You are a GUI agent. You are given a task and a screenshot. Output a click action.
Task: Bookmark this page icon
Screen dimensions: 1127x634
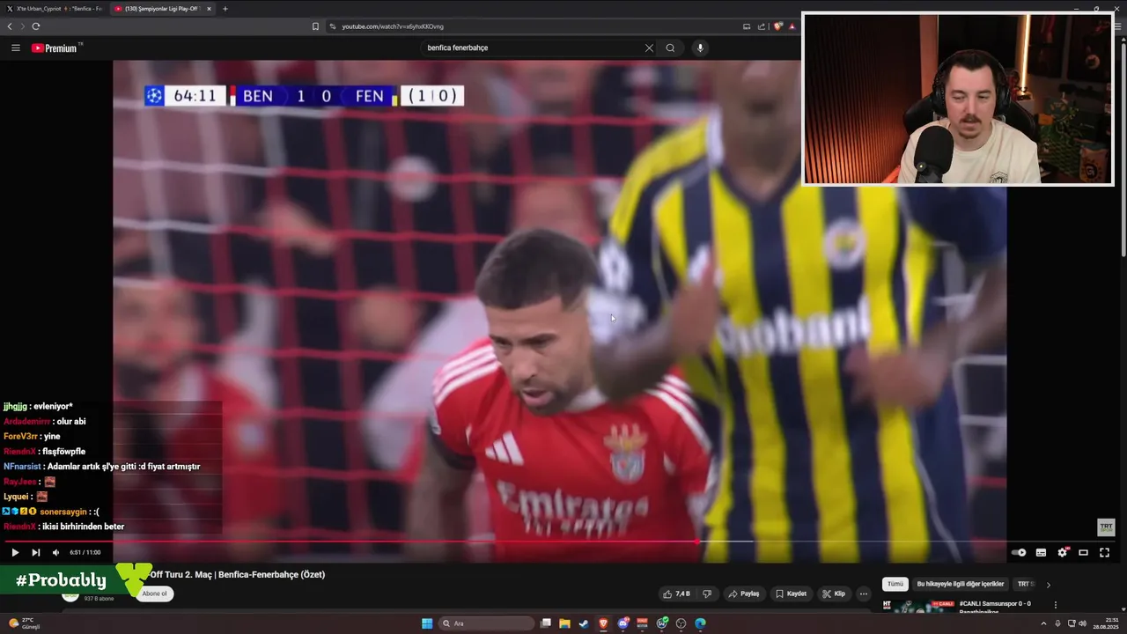315,26
